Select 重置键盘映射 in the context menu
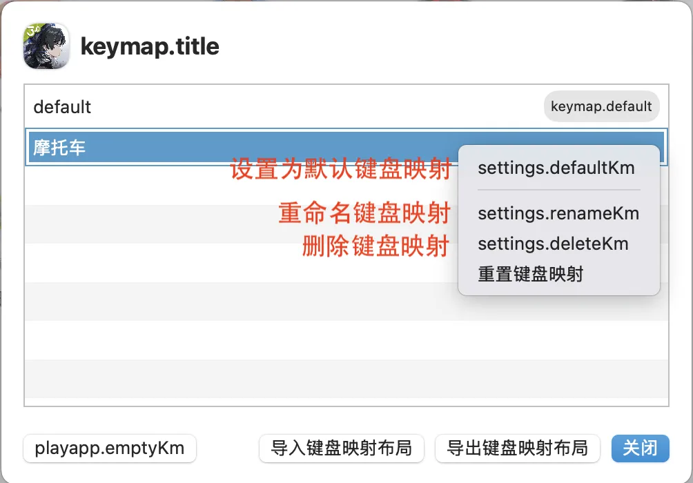The image size is (693, 483). click(x=530, y=274)
